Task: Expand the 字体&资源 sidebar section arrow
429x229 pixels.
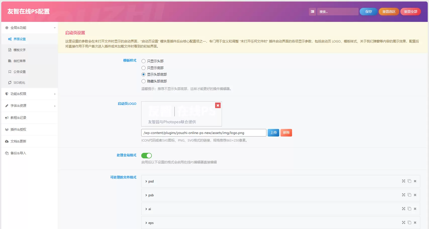Action: [55, 106]
